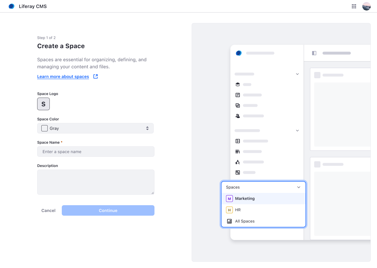377x268 pixels.
Task: Change the Space Logo "S" image
Action: (x=43, y=104)
